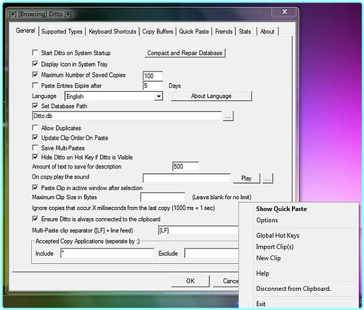Toggle Hide Ditto on Hot Key checkbox
This screenshot has height=310, width=364.
[x=35, y=157]
